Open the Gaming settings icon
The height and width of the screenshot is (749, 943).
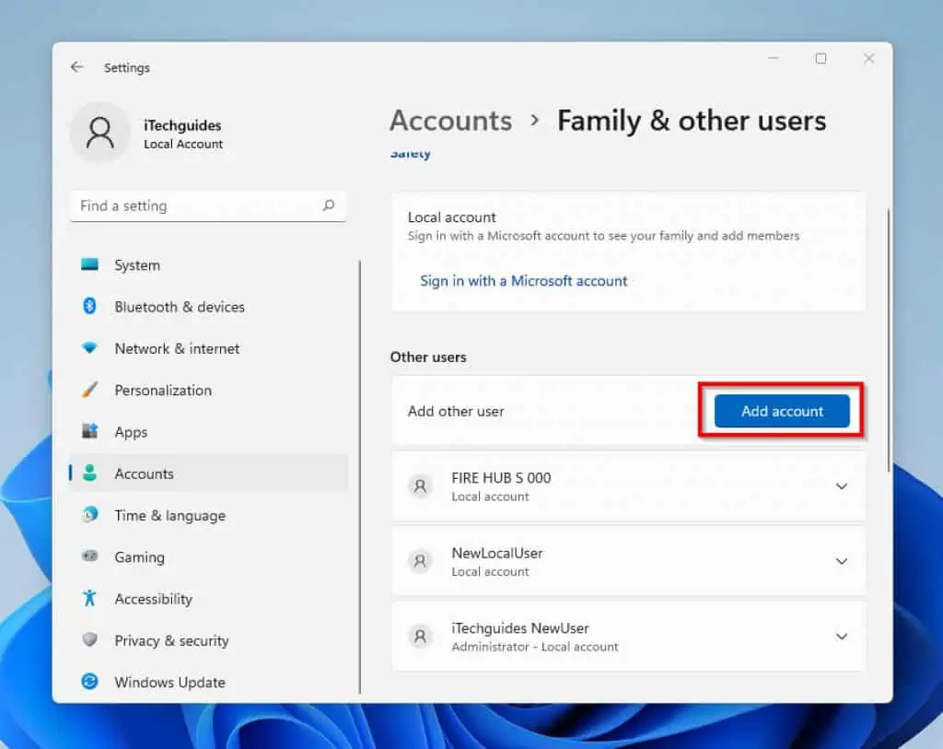(89, 557)
